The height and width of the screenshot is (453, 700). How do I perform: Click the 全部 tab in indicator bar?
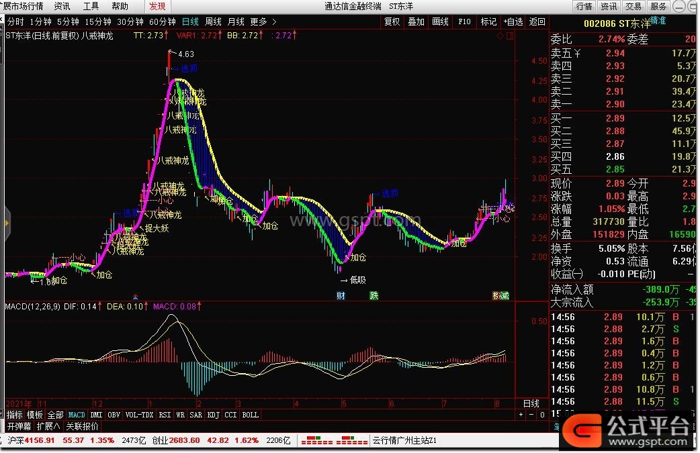coord(55,415)
